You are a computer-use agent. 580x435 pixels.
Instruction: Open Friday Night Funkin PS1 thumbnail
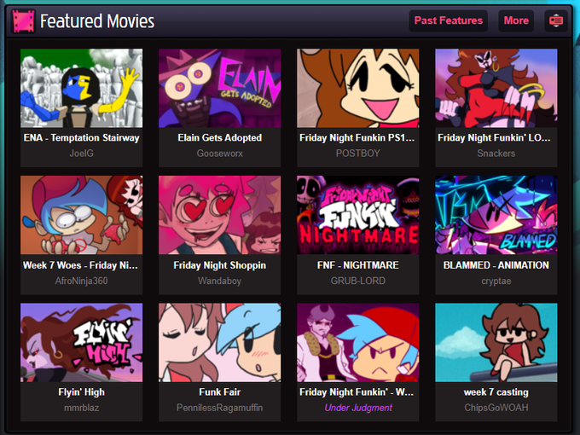[357, 88]
